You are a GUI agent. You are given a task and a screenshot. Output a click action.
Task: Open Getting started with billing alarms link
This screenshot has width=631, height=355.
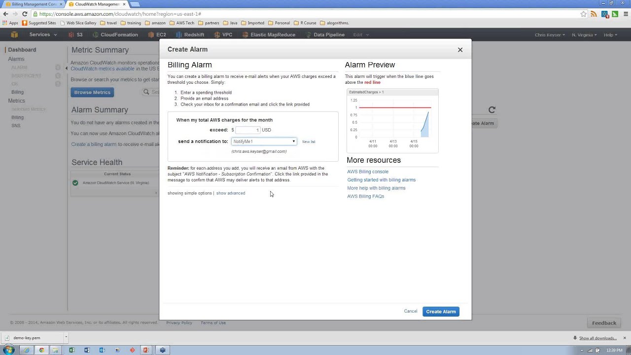click(382, 180)
